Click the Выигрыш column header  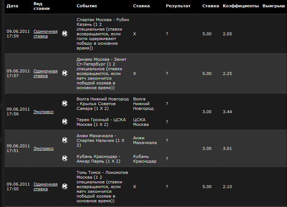(274, 6)
